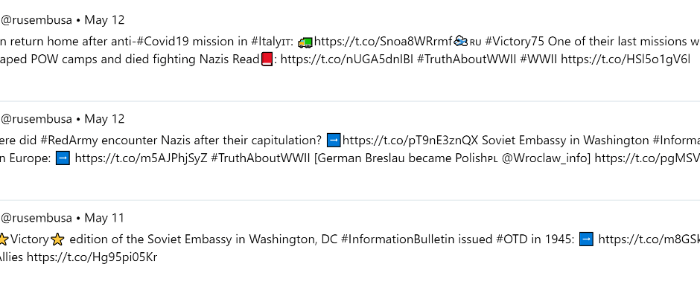
Task: Click arrow emoji before pT9nE3znQX link
Action: [x=334, y=141]
